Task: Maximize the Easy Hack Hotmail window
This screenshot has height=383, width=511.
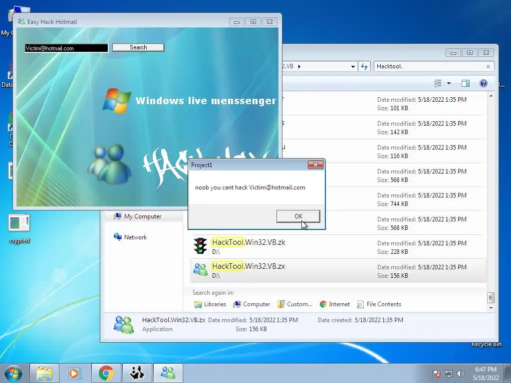Action: coord(253,22)
